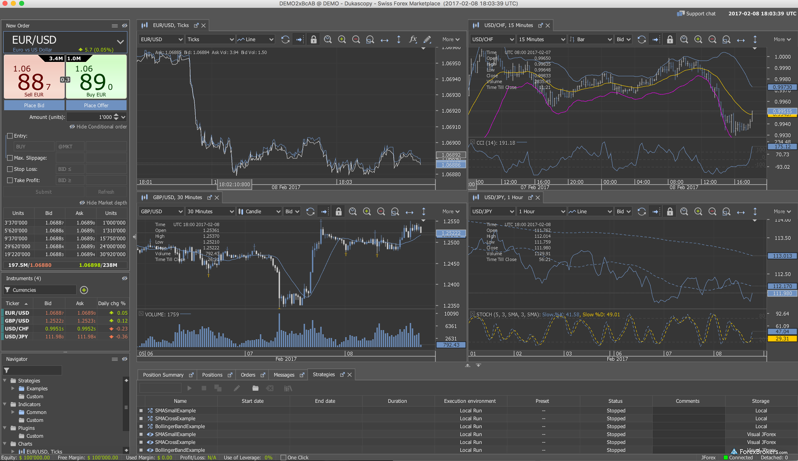Enable the Max. Slippage checkbox
The image size is (798, 461).
coord(10,158)
